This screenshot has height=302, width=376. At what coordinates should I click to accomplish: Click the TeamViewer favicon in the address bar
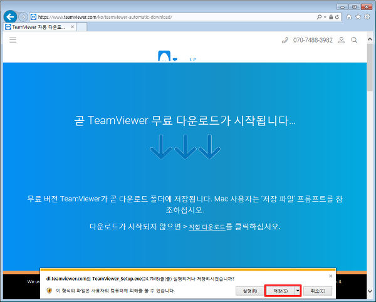[x=34, y=17]
